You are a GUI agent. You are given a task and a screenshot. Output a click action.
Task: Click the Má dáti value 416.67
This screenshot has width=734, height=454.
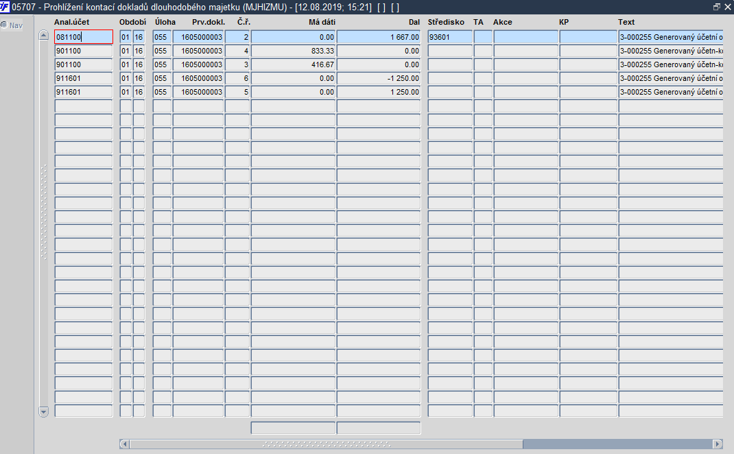click(293, 64)
